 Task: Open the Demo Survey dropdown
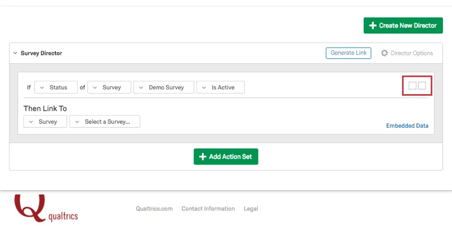(x=164, y=87)
